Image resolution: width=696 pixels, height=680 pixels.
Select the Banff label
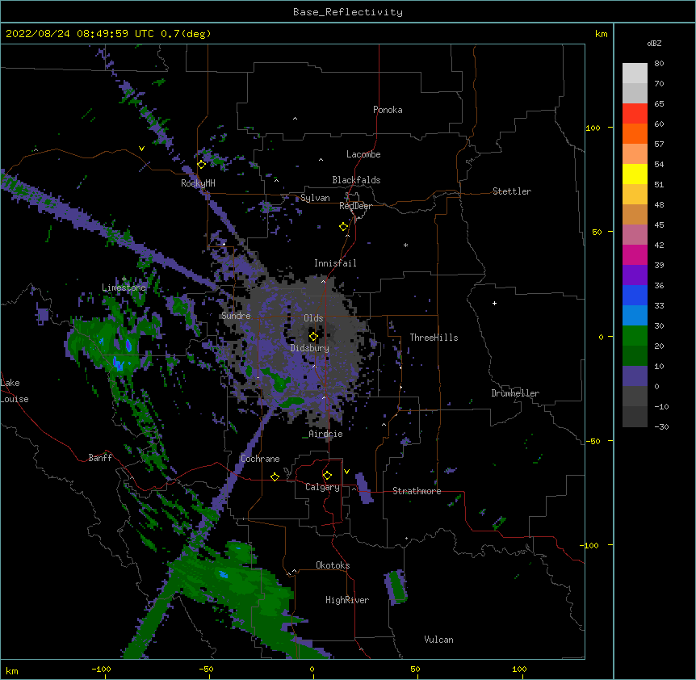pos(100,458)
